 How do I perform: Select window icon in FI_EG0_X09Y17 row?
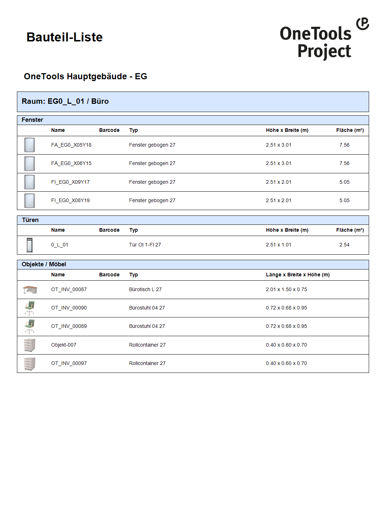[30, 182]
